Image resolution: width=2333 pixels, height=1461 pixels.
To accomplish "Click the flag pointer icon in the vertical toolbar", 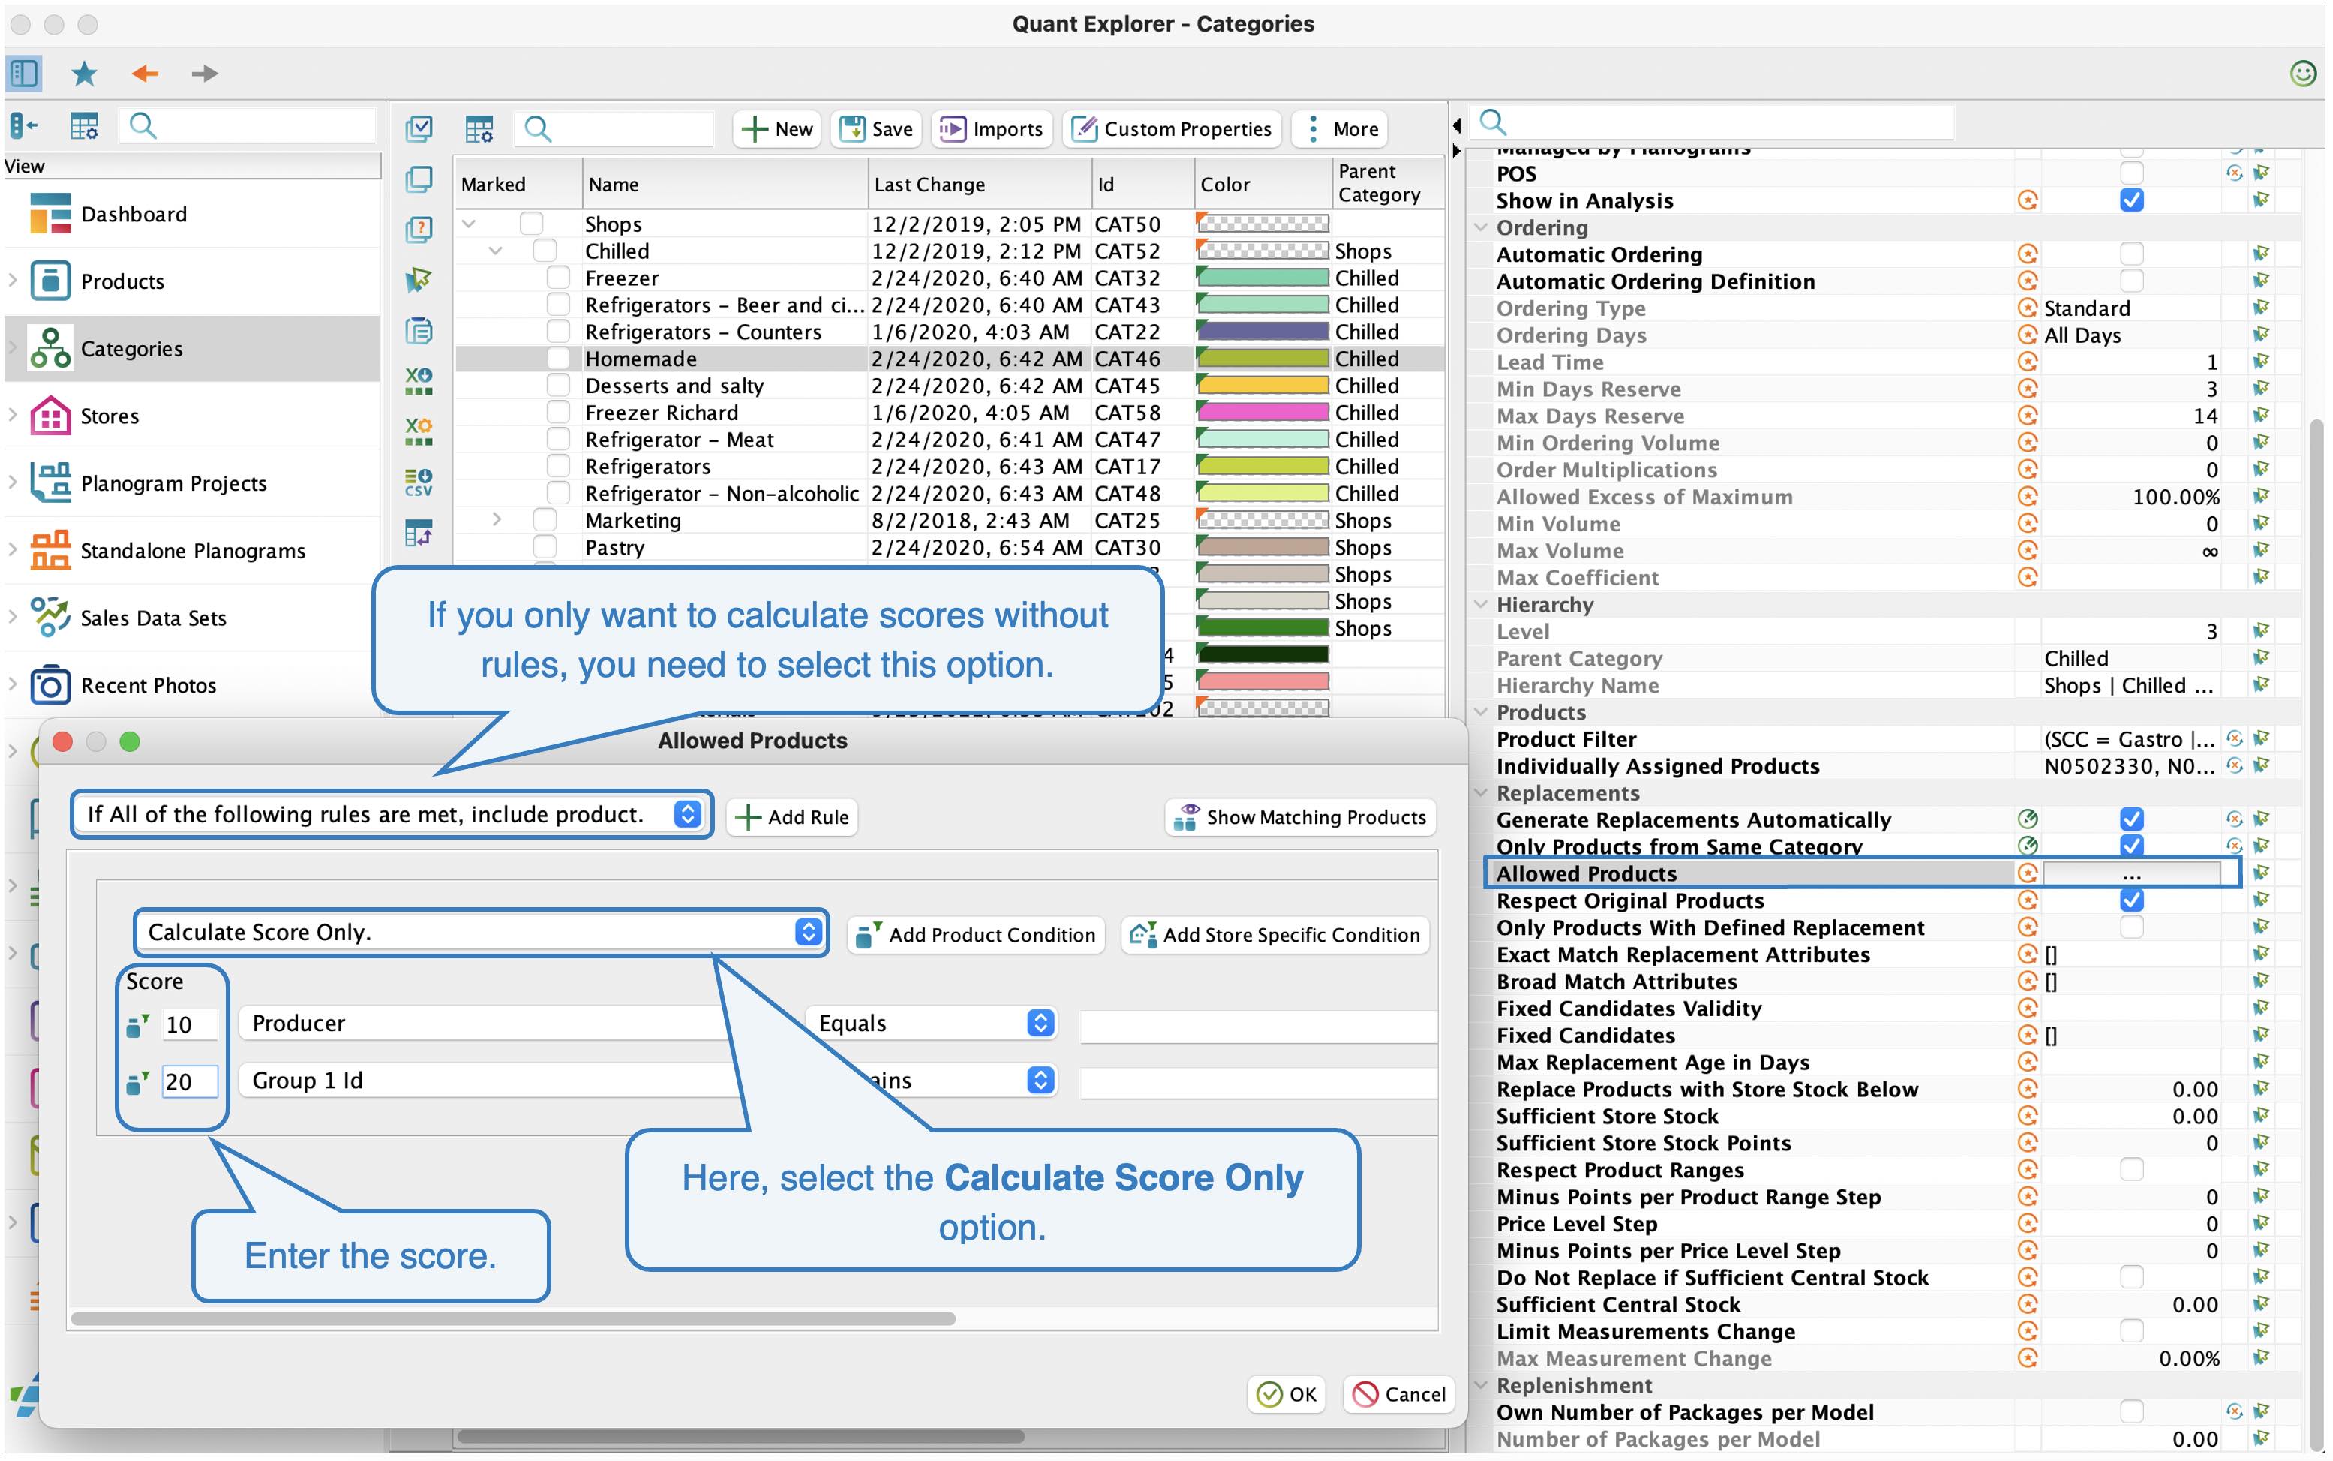I will tap(419, 280).
